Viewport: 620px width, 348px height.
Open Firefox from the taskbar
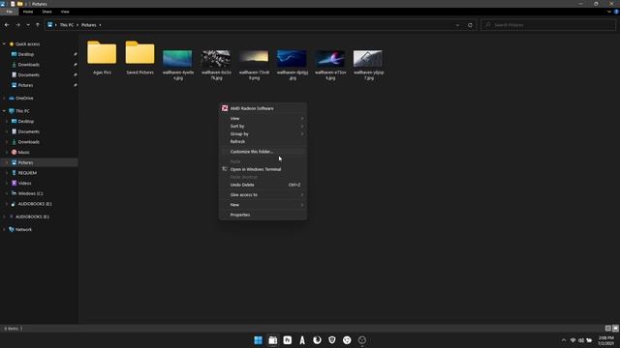pyautogui.click(x=317, y=340)
